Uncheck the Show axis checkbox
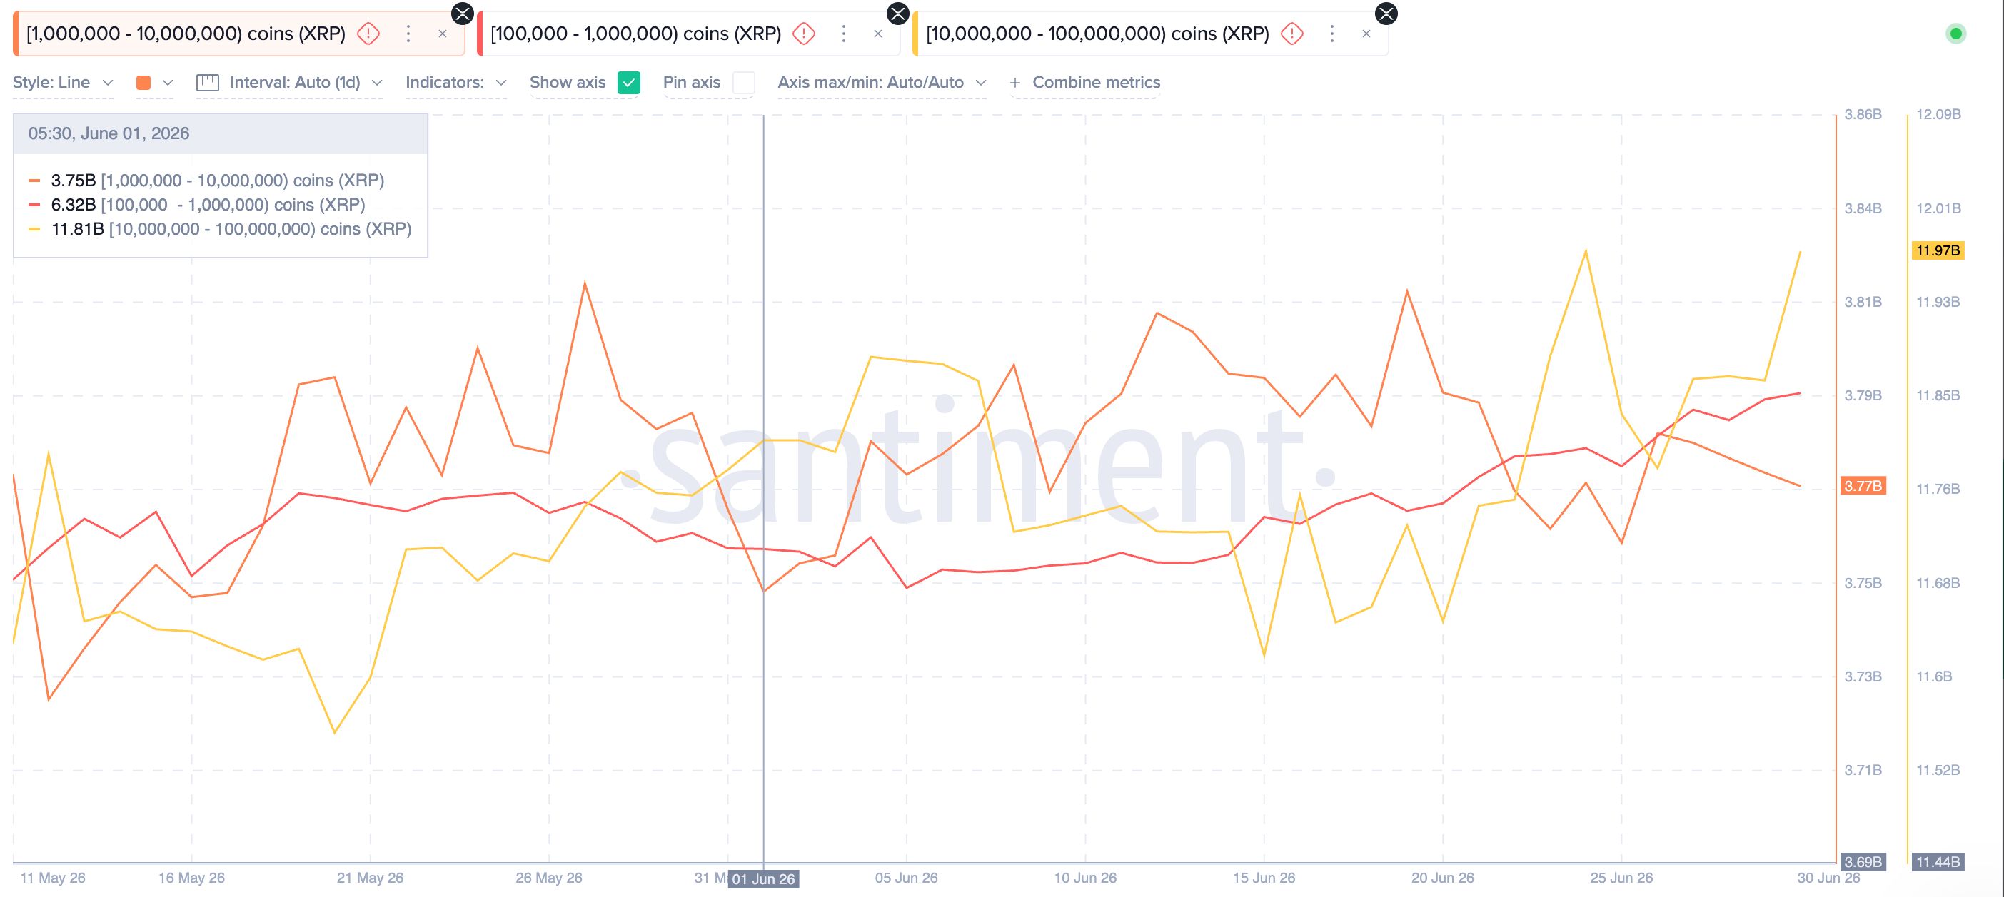 click(628, 82)
